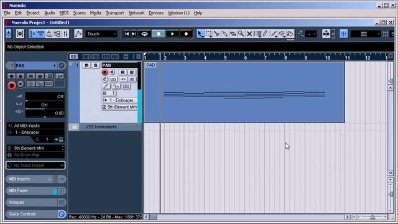The image size is (398, 224).
Task: Open the Touch automation mode dropdown
Action: (x=101, y=34)
